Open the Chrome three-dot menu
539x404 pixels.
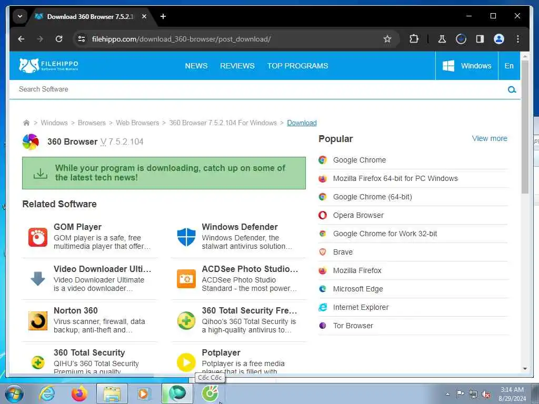tap(518, 39)
